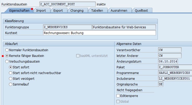Enable the Editiersperre checkbox

(118, 96)
